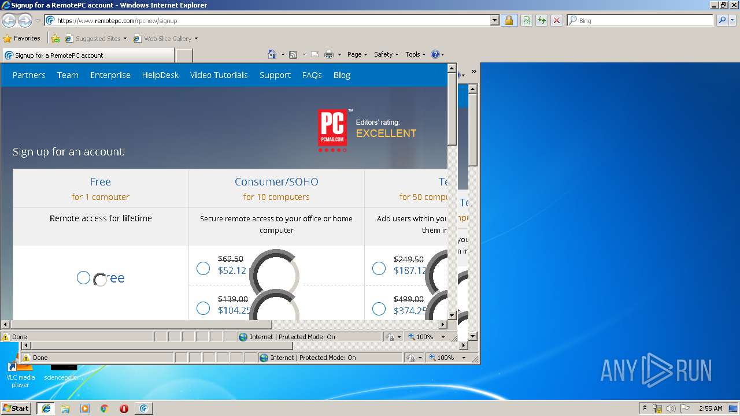Open RemotePC app in the taskbar
Viewport: 740px width, 416px height.
click(x=144, y=408)
